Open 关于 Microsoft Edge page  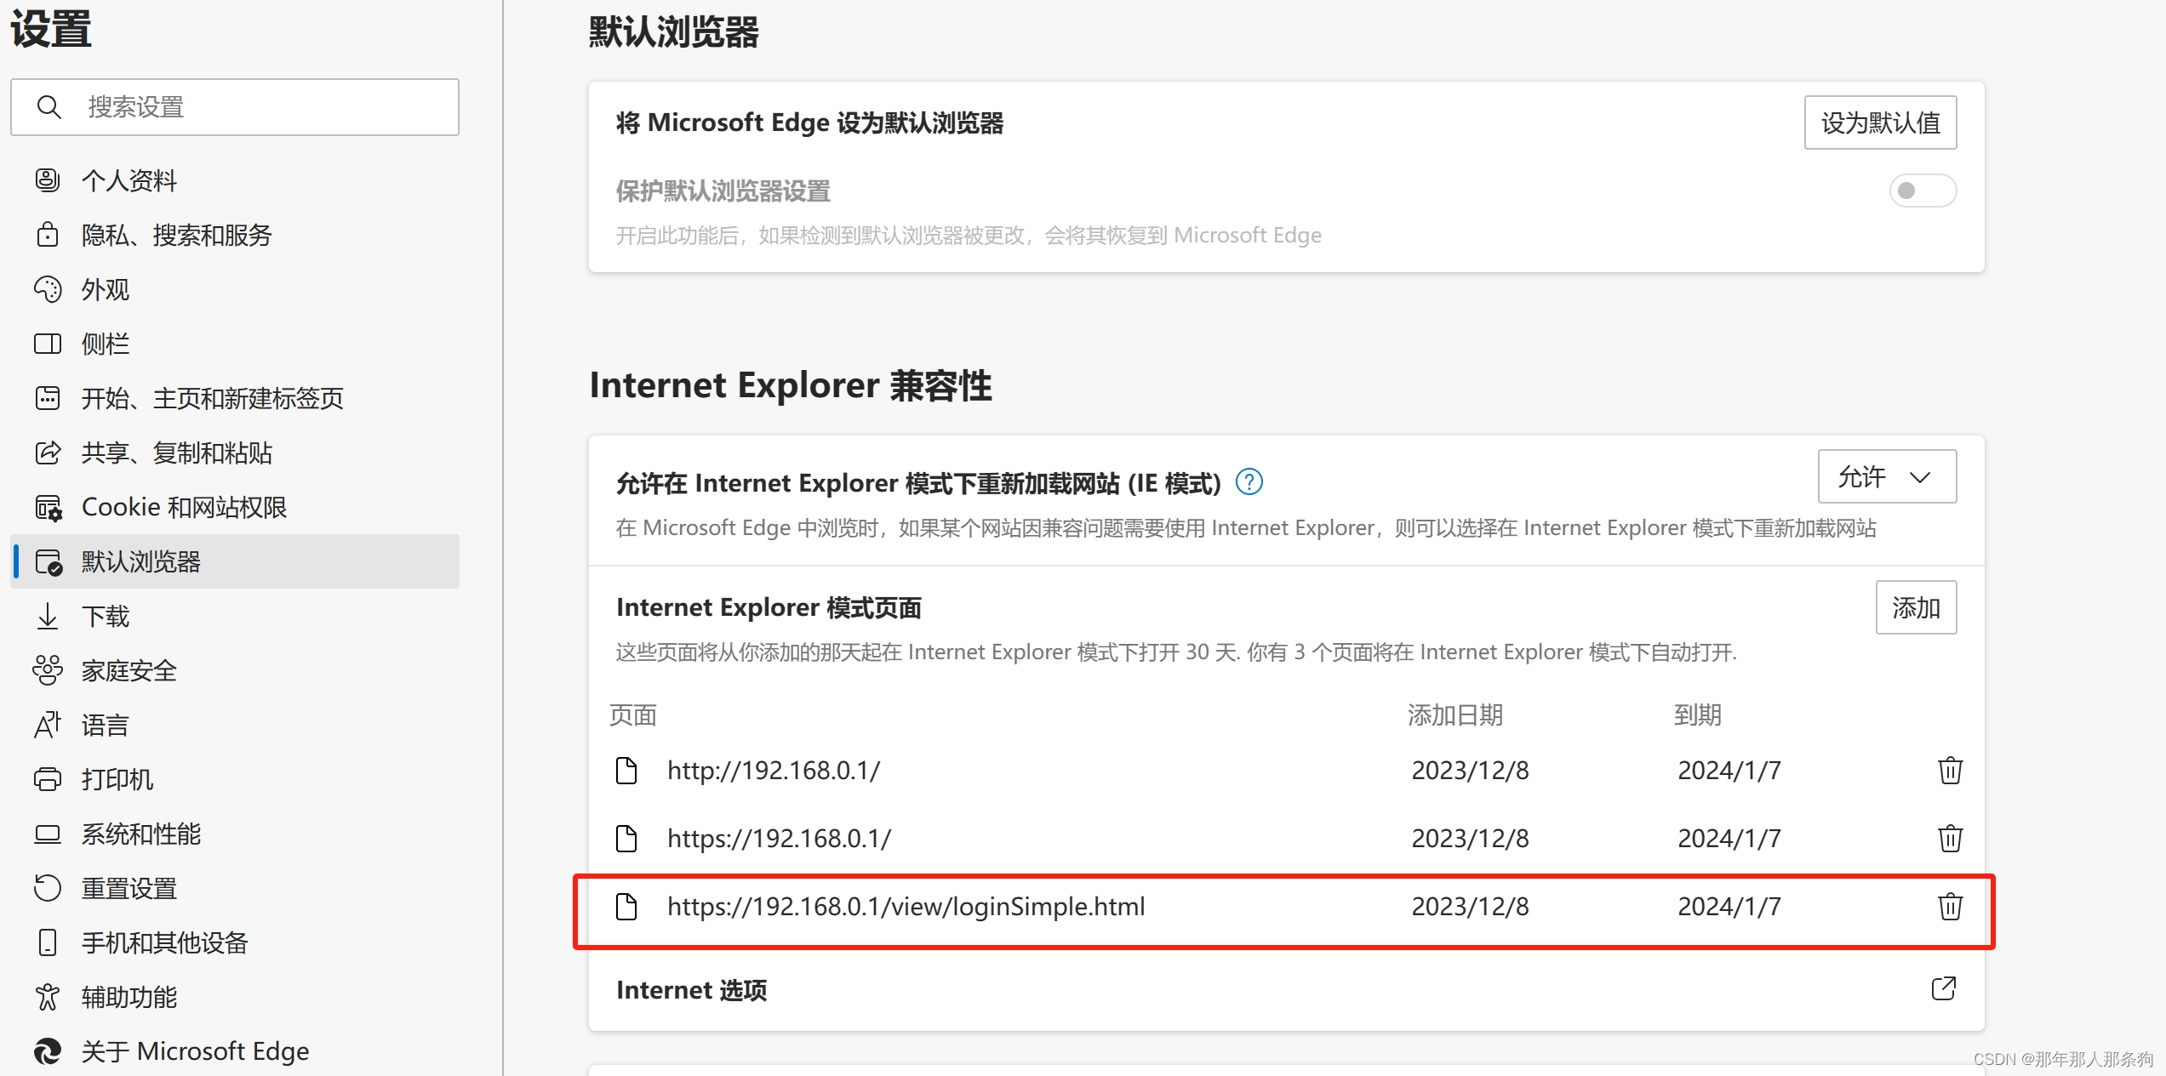point(235,1051)
